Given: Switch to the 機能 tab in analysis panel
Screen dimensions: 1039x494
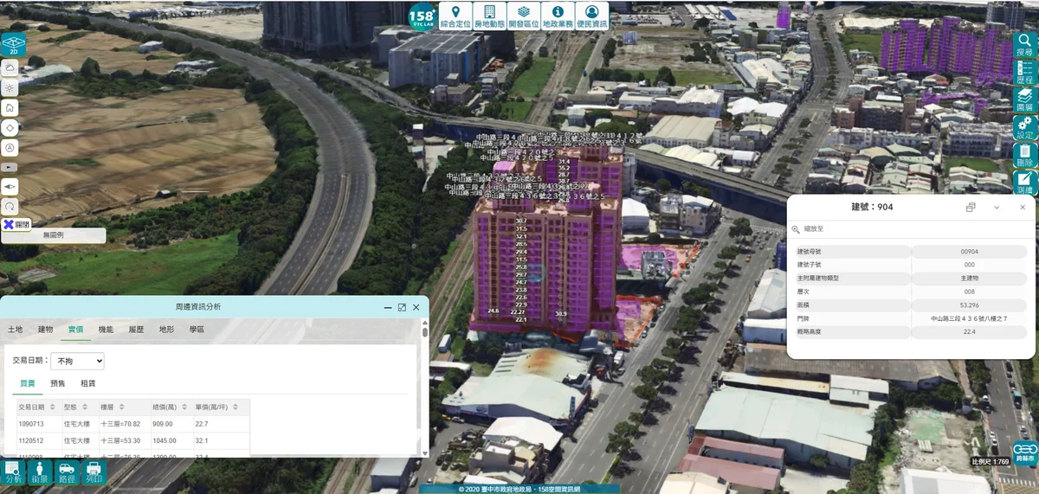Looking at the screenshot, I should [106, 330].
